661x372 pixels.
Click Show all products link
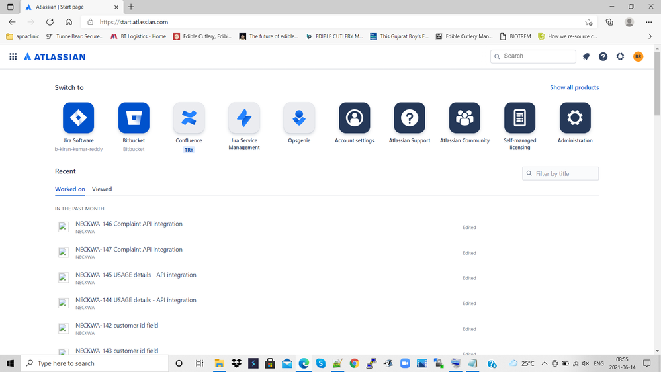click(574, 87)
